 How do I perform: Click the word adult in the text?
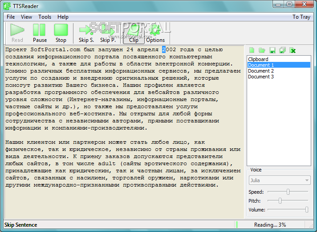pos(107,163)
